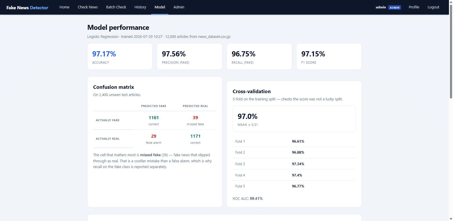Click the PRECISION (FAKE) label

coord(176,62)
